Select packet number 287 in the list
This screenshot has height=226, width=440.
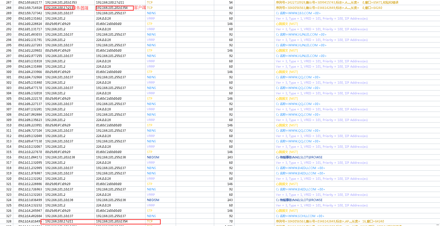(x=9, y=3)
